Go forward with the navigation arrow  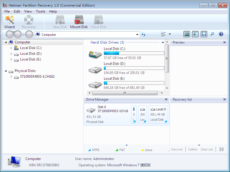point(18,34)
